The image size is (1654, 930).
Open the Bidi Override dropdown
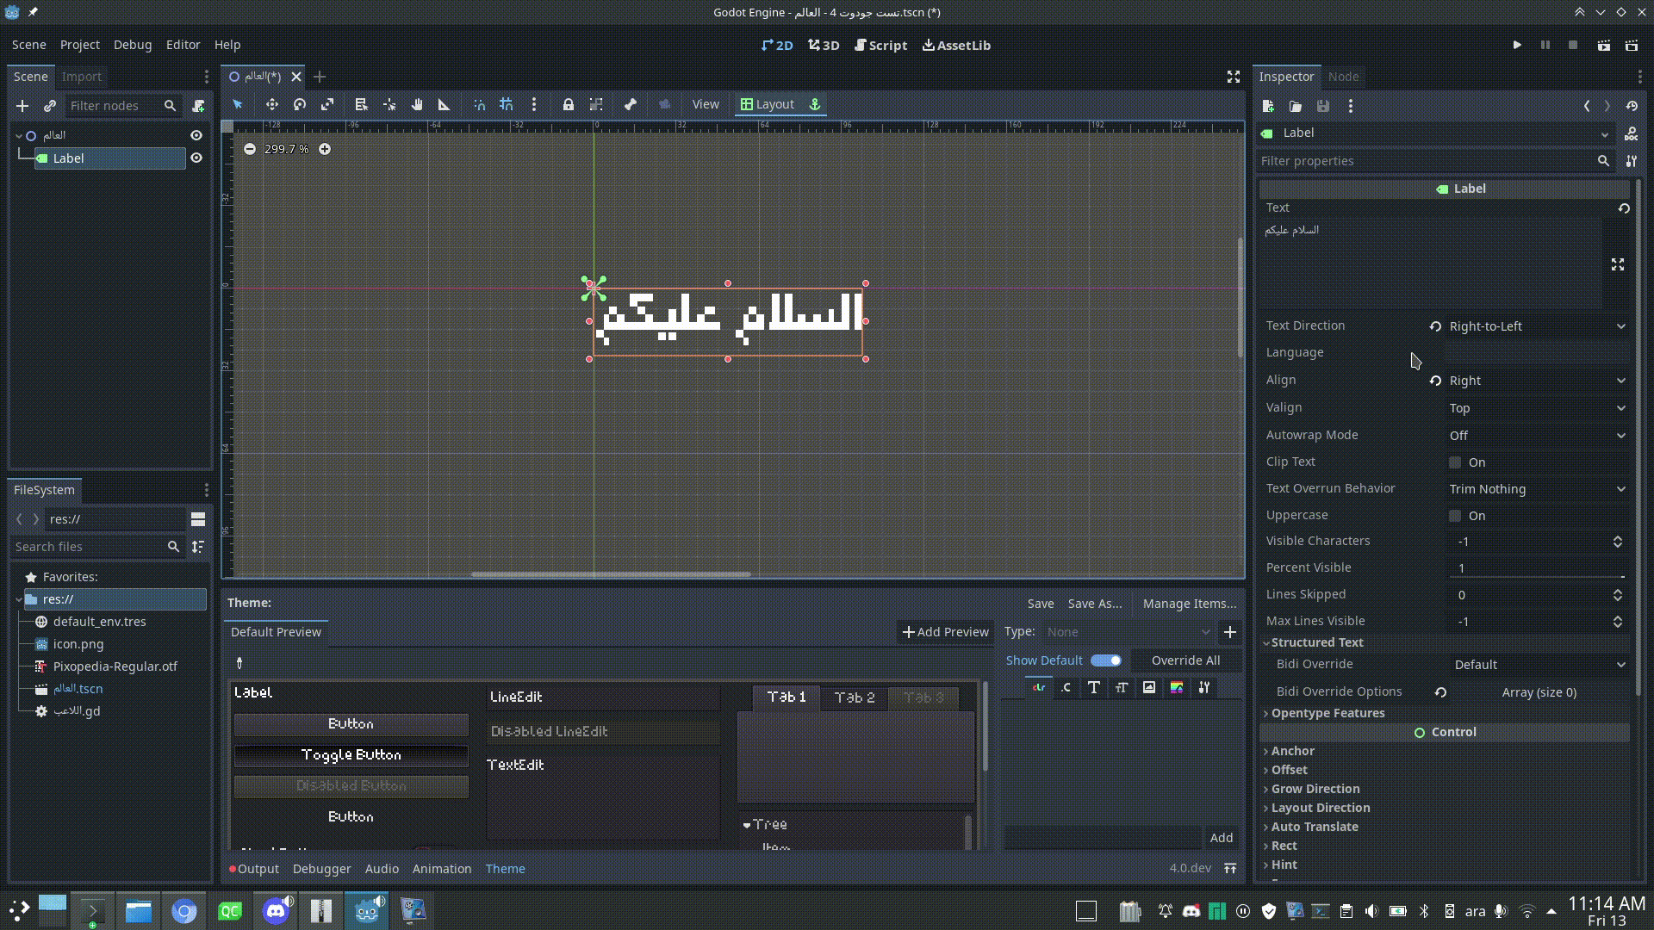pyautogui.click(x=1539, y=665)
